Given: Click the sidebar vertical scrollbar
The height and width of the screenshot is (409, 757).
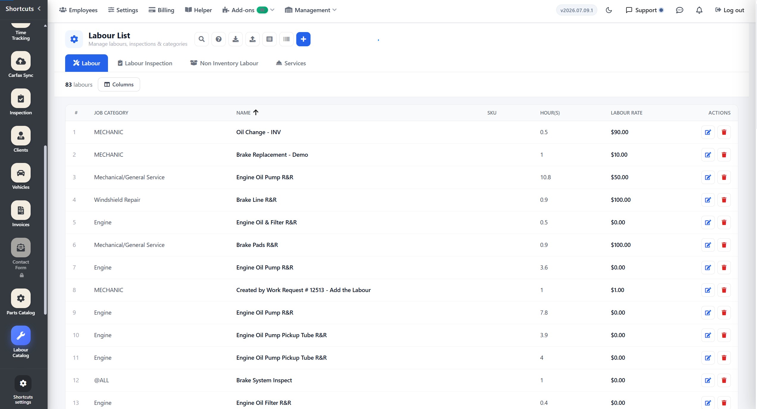Looking at the screenshot, I should click(45, 229).
